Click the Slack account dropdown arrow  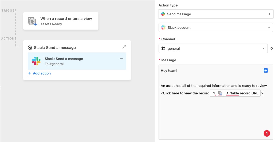tap(269, 27)
